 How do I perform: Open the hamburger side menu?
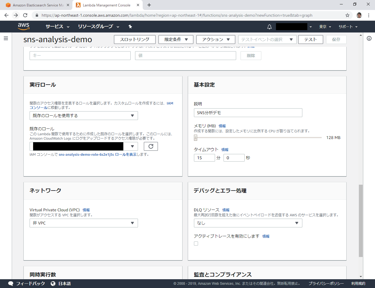click(x=6, y=38)
